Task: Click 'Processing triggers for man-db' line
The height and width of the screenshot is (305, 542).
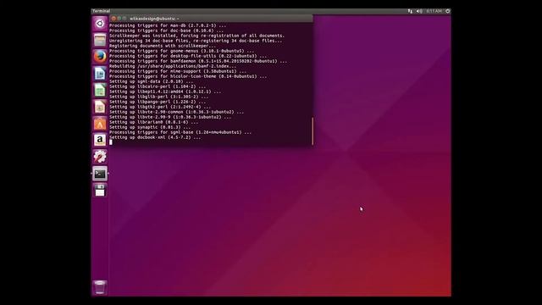Action: point(168,25)
